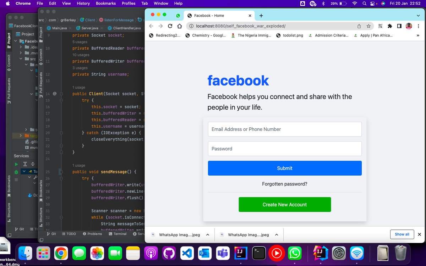This screenshot has height=266, width=426.
Task: Click Show all in the downloads bar
Action: coord(402,234)
